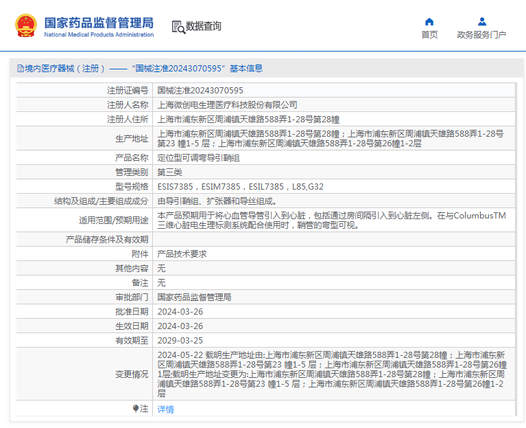Viewport: 526px width, 428px height.
Task: Click 国家药品监督管理局 in 审批部门 row
Action: (194, 297)
